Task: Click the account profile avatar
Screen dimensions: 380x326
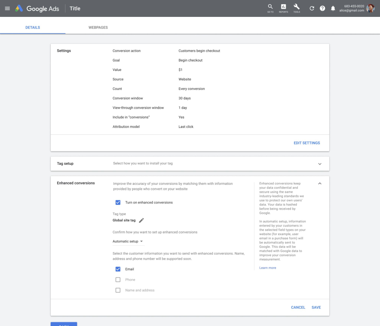Action: pyautogui.click(x=370, y=8)
